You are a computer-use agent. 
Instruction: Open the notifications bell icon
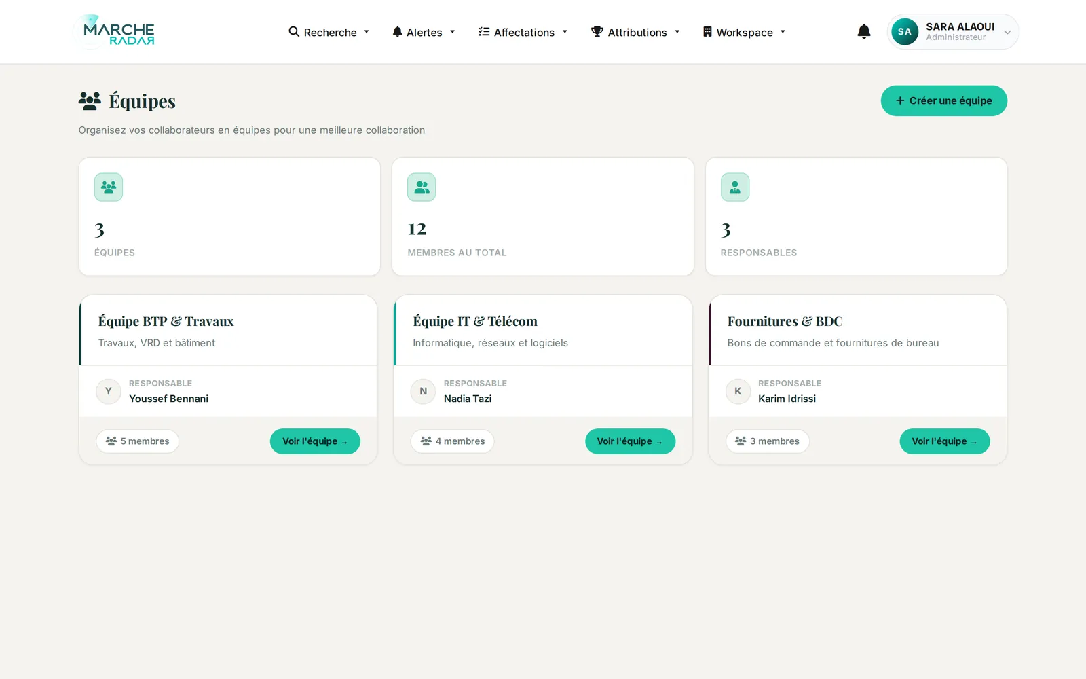point(863,32)
